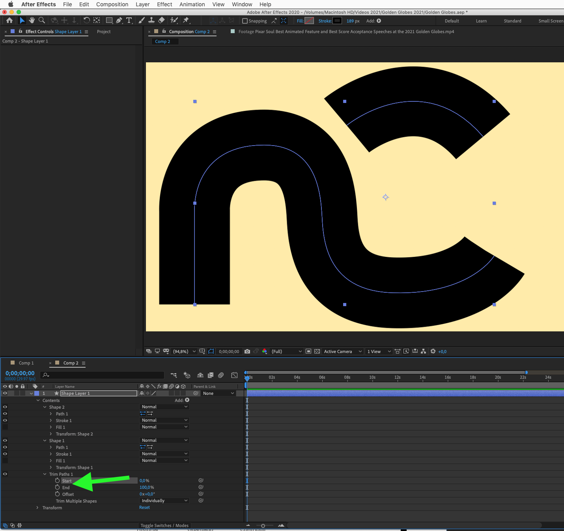Select the Brush tool
Viewport: 564px width, 531px height.
[x=142, y=20]
